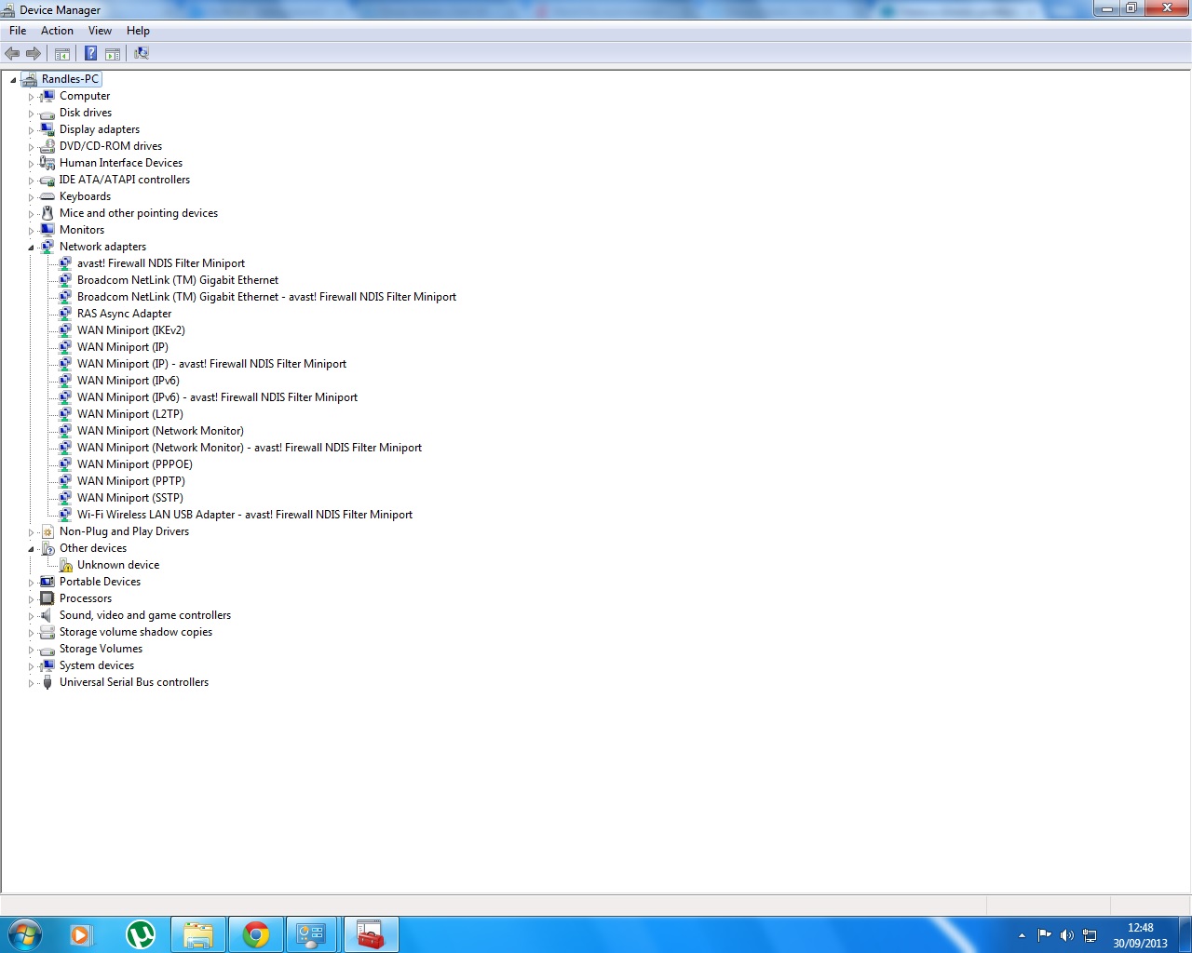This screenshot has height=953, width=1192.
Task: Click the Back arrow toolbar icon
Action: [x=12, y=53]
